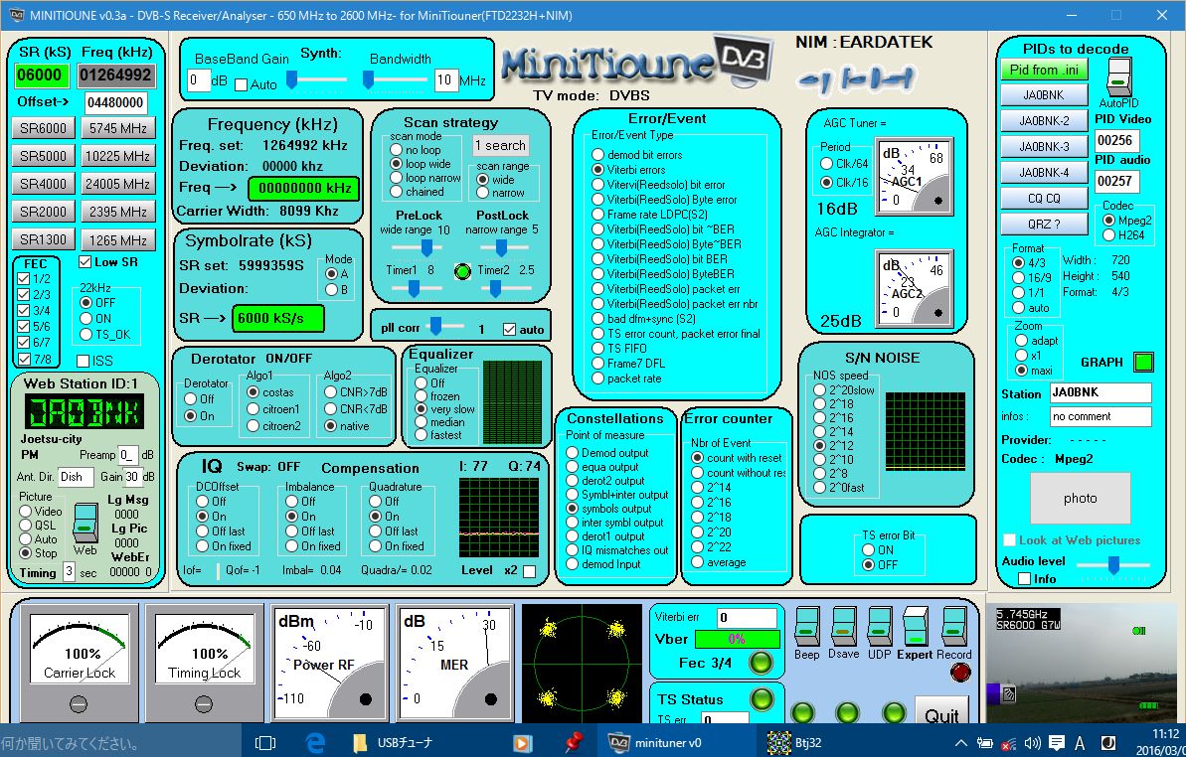Click the 1 search button
Image resolution: width=1186 pixels, height=757 pixels.
click(501, 146)
